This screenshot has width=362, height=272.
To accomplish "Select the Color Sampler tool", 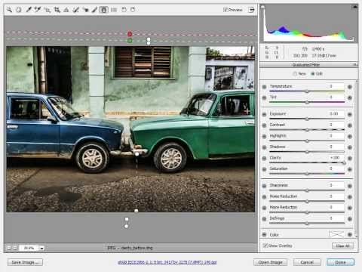I will coord(38,10).
